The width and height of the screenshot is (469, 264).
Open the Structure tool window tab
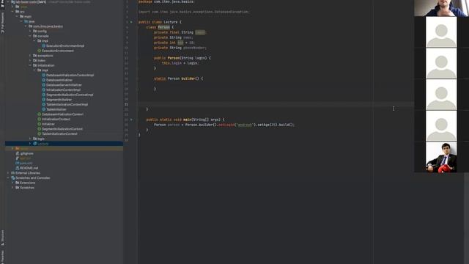(x=3, y=238)
